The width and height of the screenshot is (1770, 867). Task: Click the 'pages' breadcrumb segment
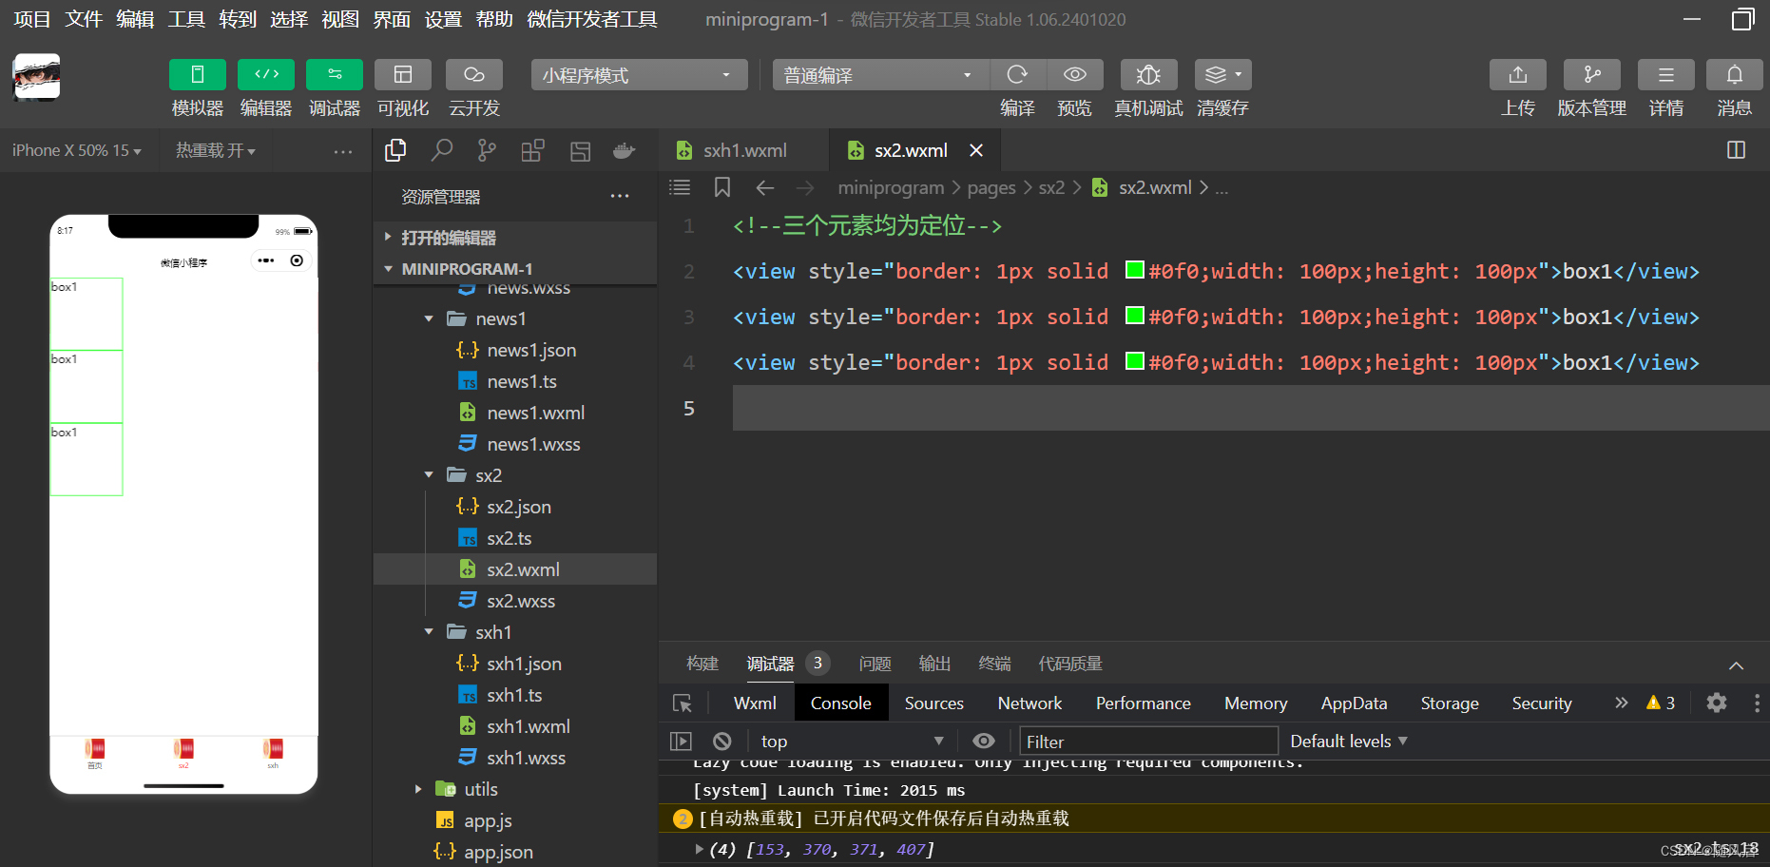991,188
